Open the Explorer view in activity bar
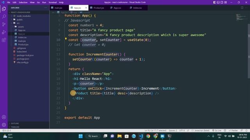The width and height of the screenshot is (250, 140). [4, 9]
